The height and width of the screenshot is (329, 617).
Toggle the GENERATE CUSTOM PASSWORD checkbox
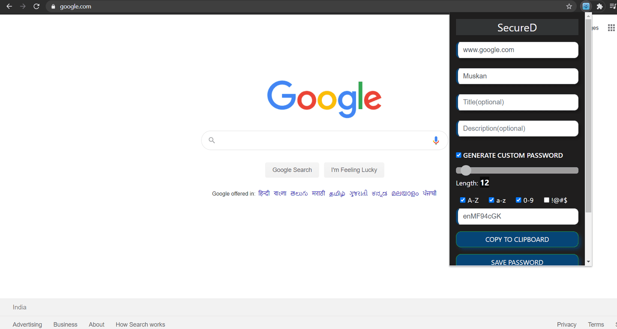tap(458, 155)
